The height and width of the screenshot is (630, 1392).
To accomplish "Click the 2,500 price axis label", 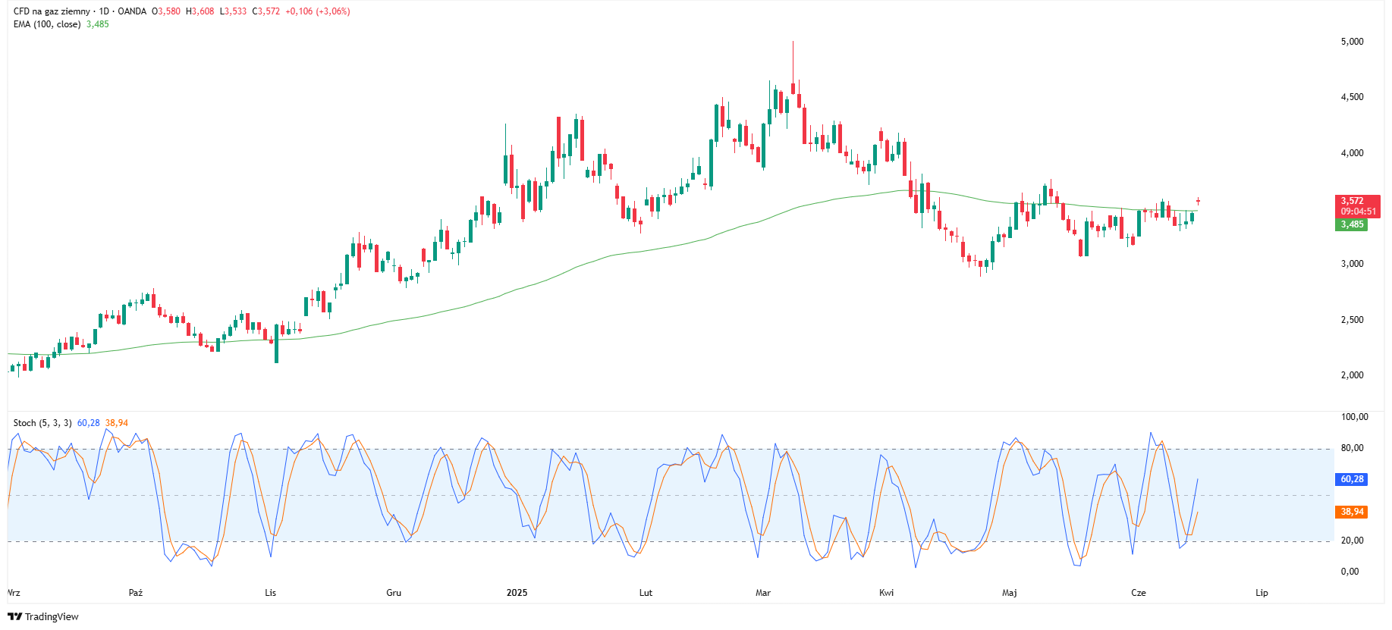I will click(x=1353, y=320).
